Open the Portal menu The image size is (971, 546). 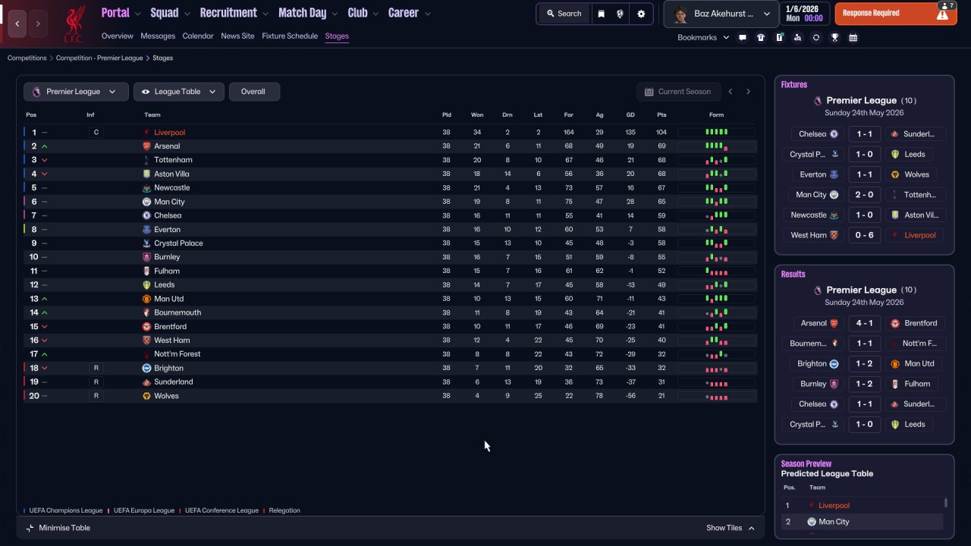(121, 13)
